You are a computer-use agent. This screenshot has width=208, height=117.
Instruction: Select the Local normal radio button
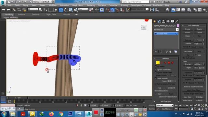198,47
